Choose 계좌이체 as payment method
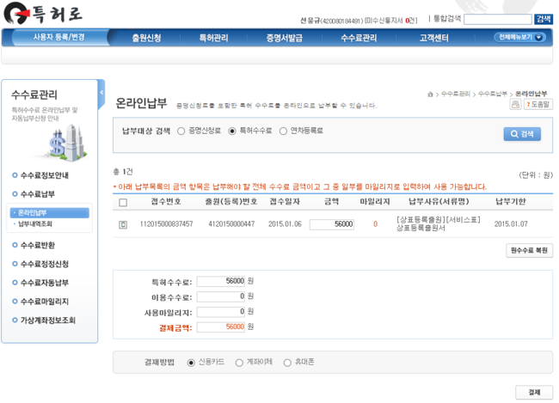Image resolution: width=559 pixels, height=403 pixels. coord(239,363)
